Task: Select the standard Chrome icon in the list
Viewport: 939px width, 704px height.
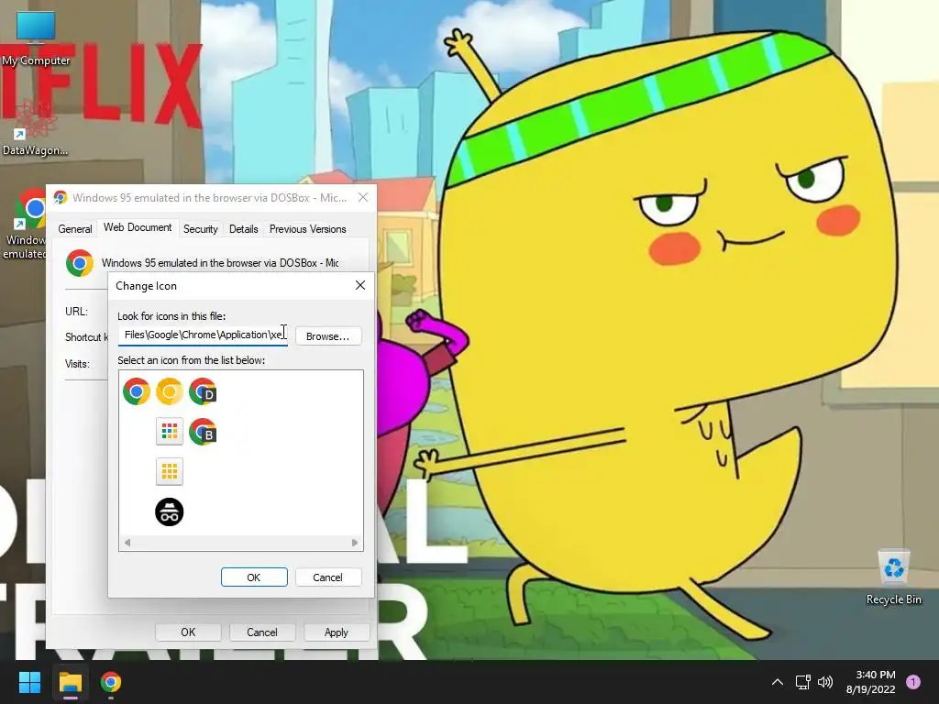Action: (x=137, y=391)
